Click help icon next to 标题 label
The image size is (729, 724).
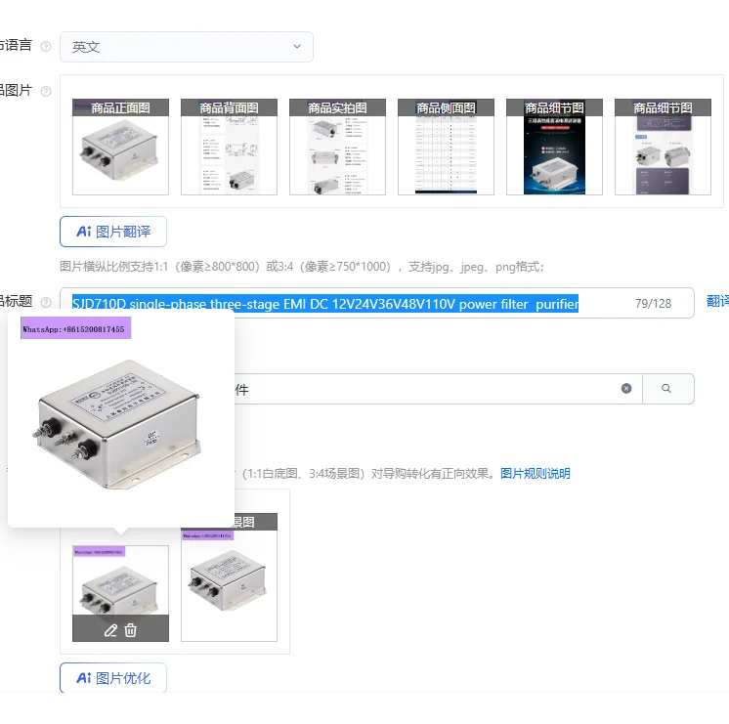[x=46, y=302]
